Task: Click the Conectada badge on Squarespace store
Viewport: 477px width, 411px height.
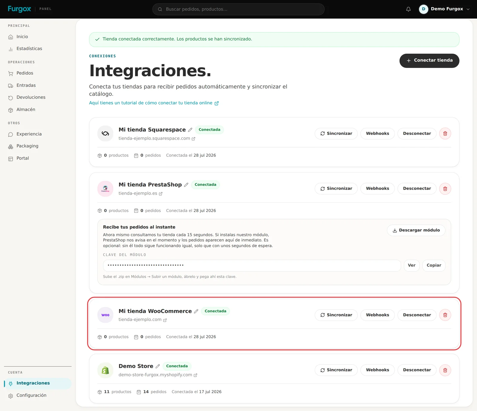Action: 209,130
